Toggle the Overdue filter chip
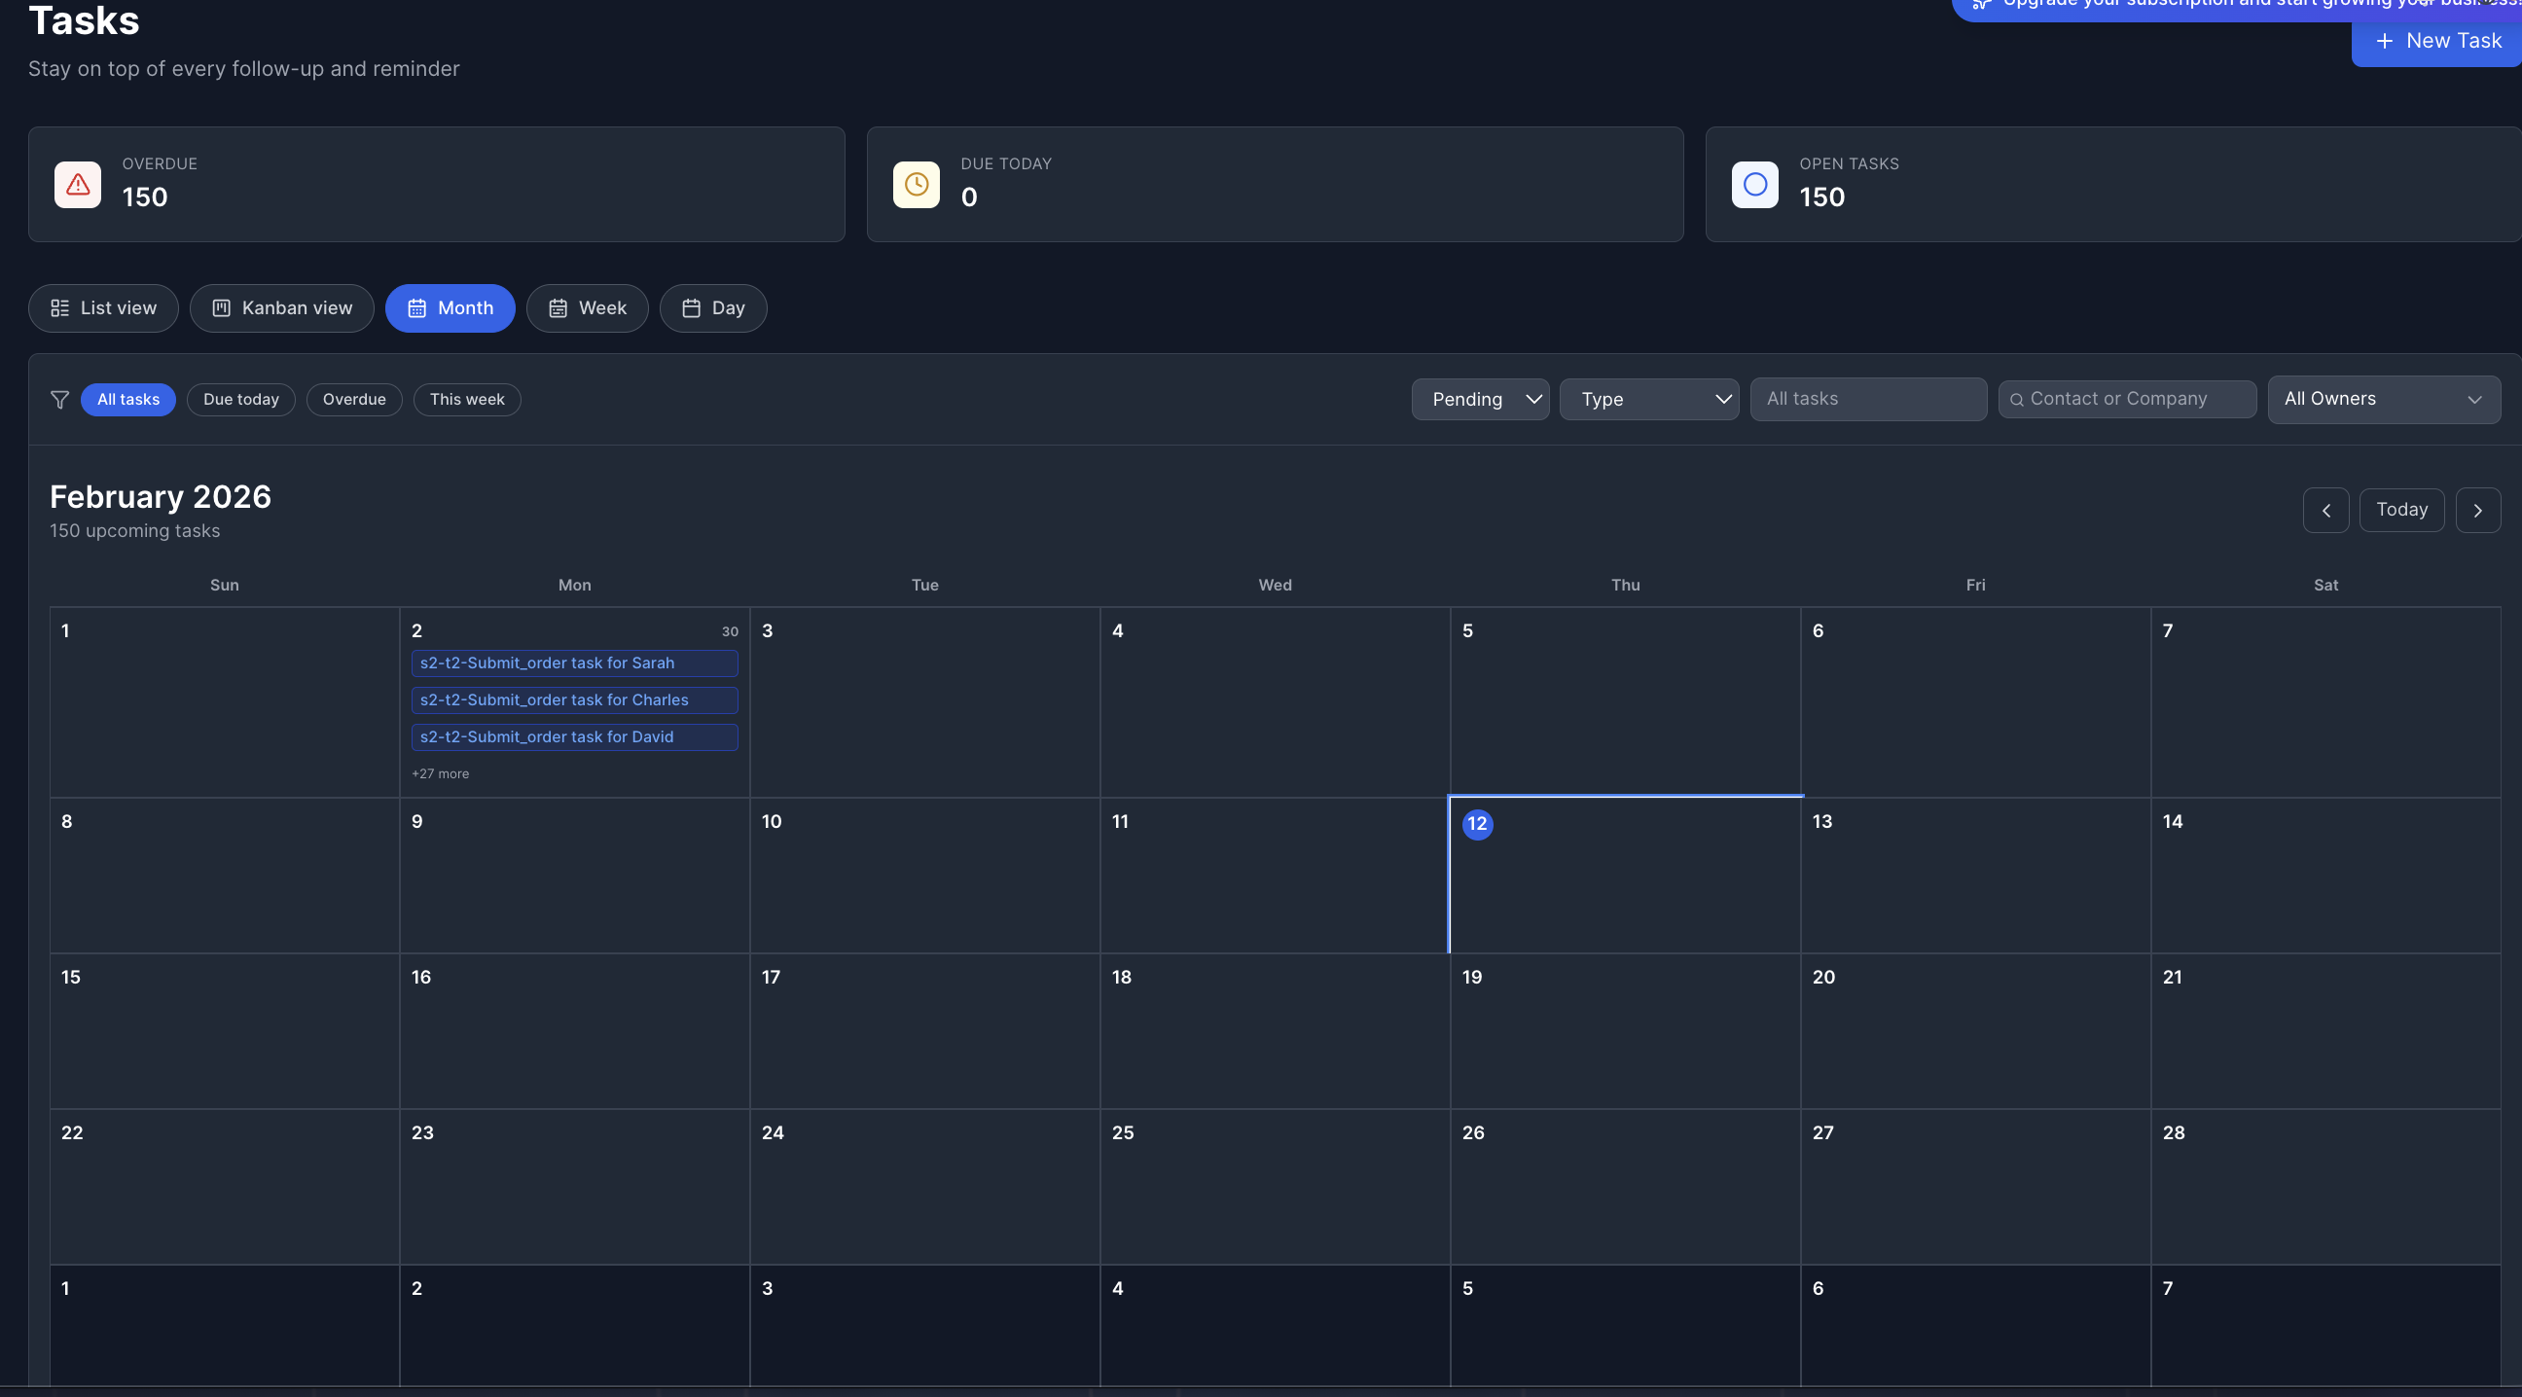This screenshot has height=1397, width=2522. click(353, 400)
